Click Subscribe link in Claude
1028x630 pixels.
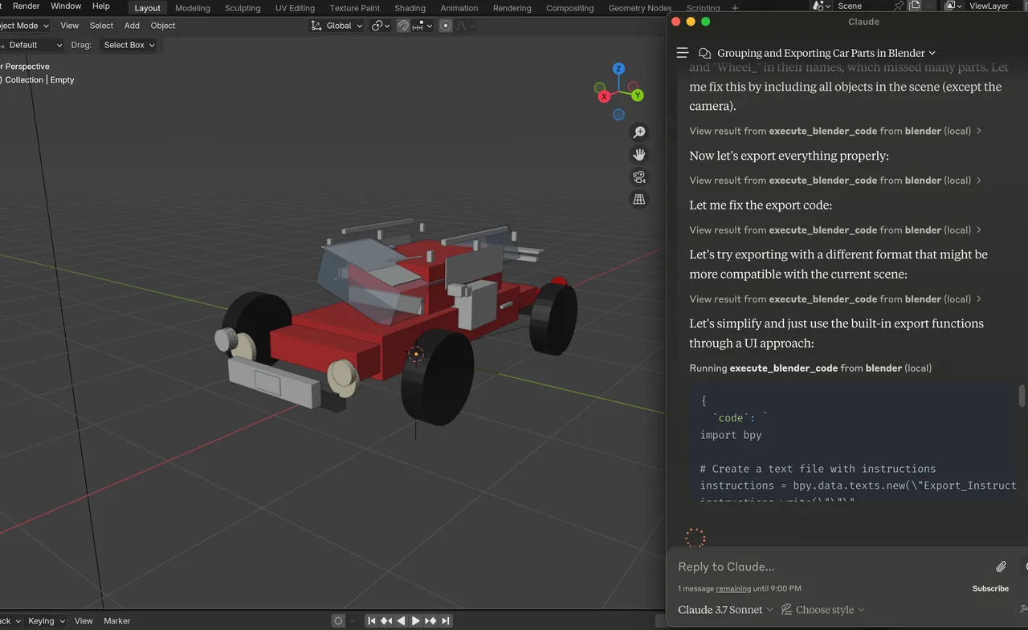click(x=990, y=588)
